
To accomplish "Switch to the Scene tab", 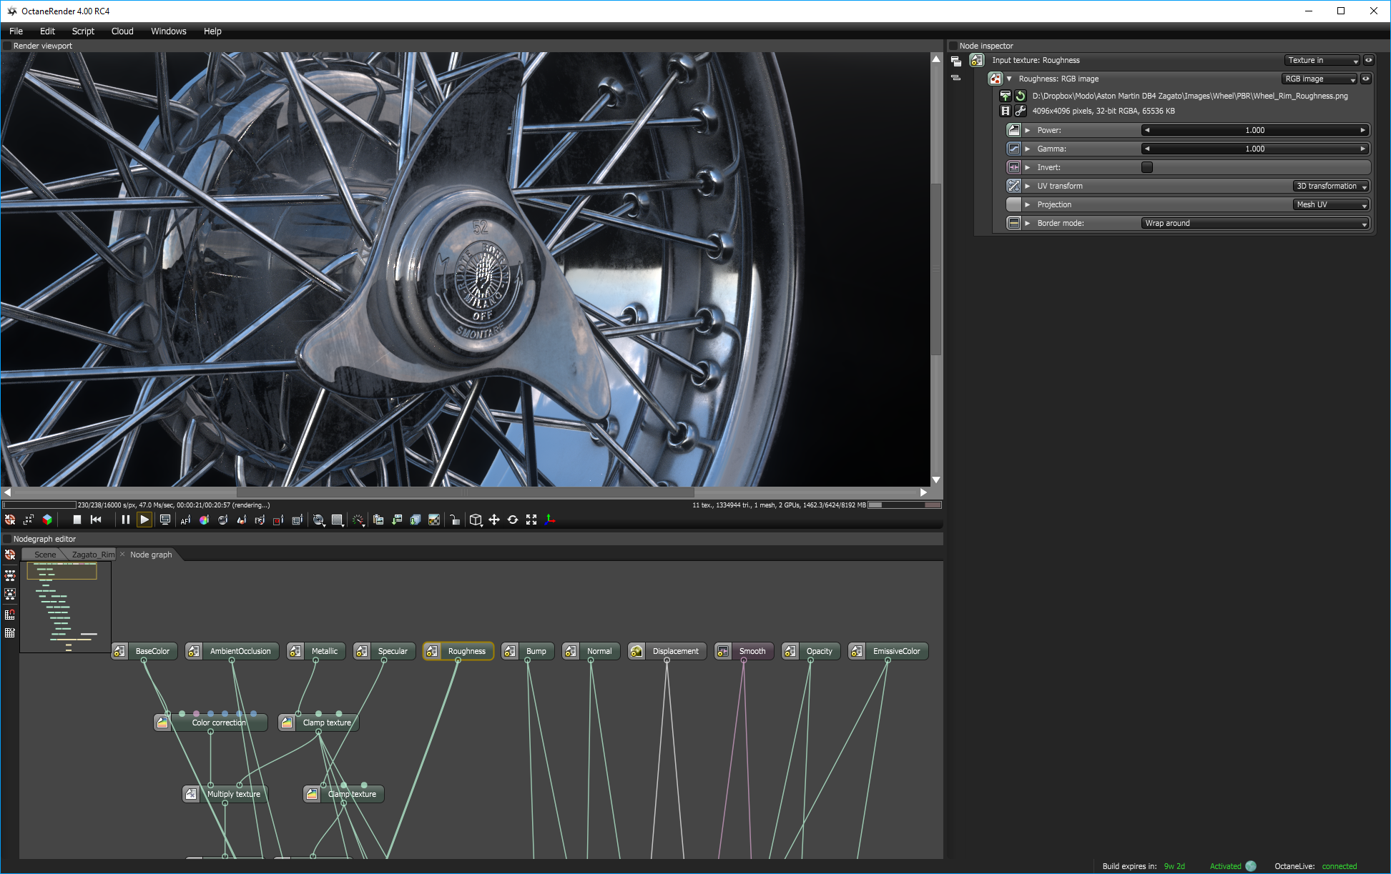I will coord(44,555).
